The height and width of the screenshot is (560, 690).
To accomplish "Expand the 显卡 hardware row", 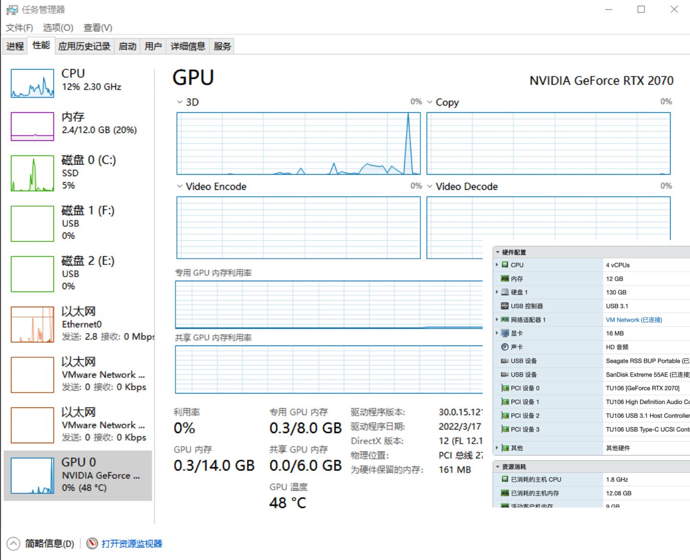I will tap(497, 333).
